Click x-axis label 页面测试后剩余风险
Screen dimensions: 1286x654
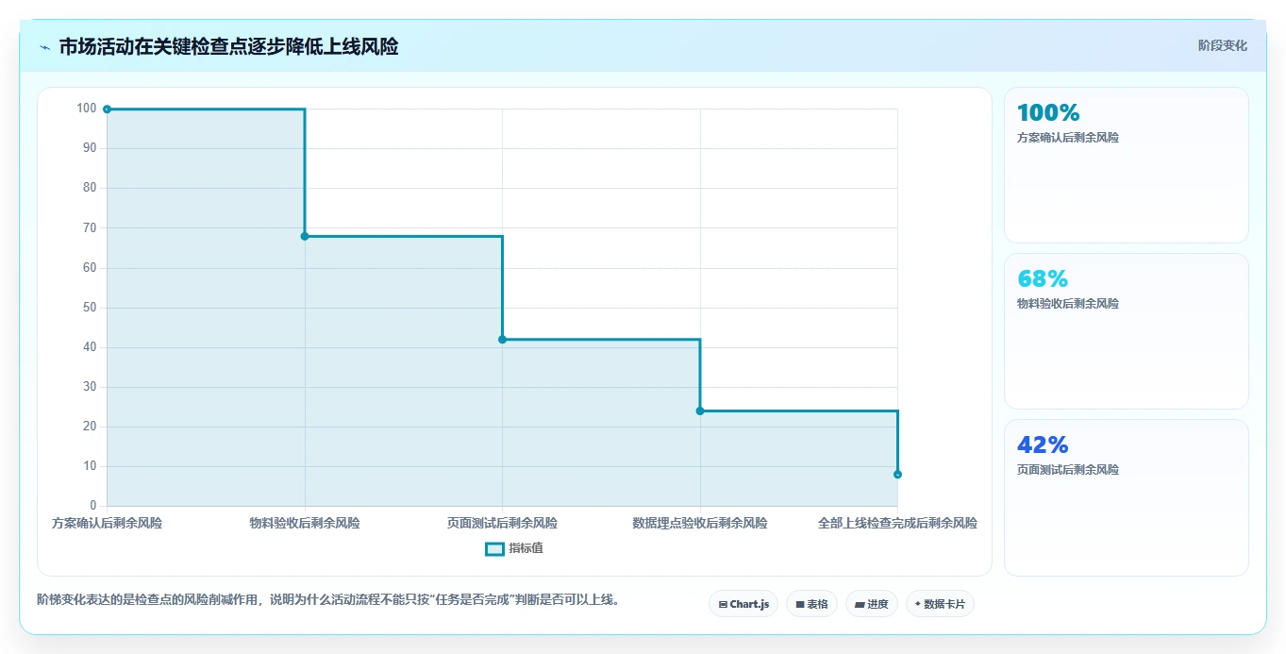[502, 523]
